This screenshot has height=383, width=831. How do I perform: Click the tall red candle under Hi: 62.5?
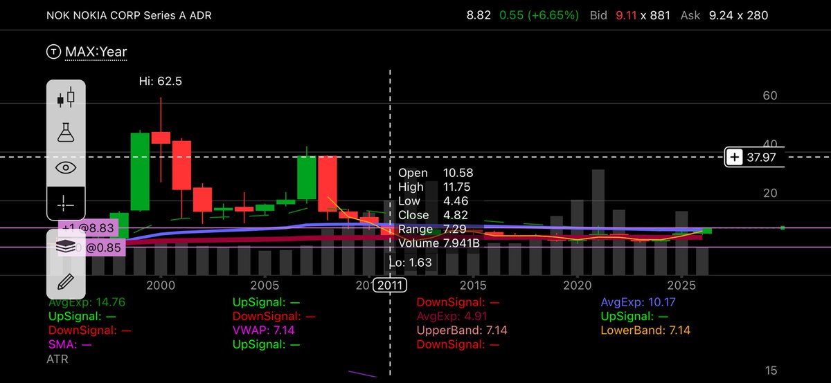161,138
